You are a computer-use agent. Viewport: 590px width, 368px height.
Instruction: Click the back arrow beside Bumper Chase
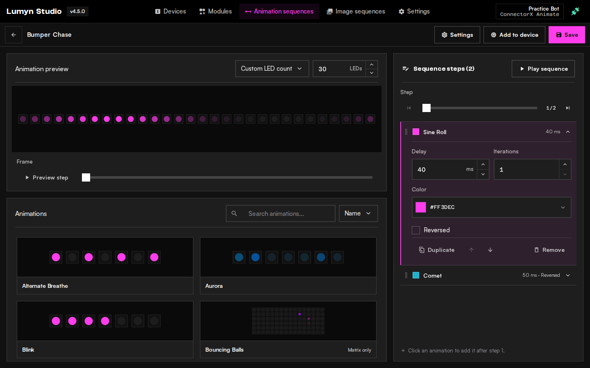pyautogui.click(x=14, y=35)
